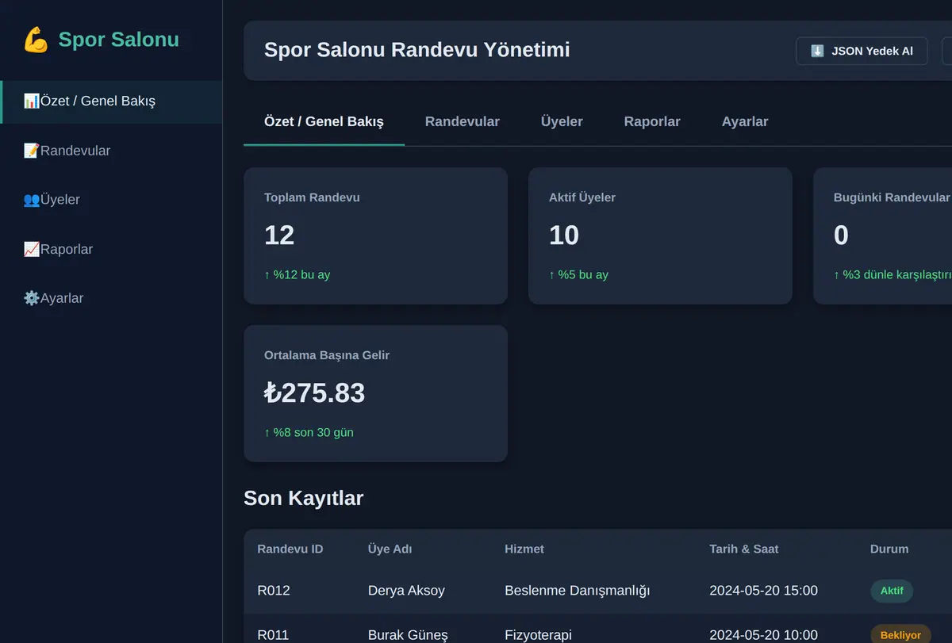The width and height of the screenshot is (952, 643).
Task: Click the Durum column header
Action: click(x=889, y=549)
